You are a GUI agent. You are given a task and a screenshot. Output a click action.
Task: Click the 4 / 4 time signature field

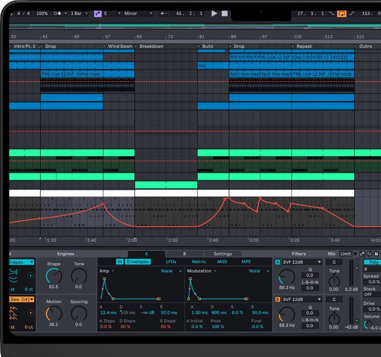coord(23,13)
